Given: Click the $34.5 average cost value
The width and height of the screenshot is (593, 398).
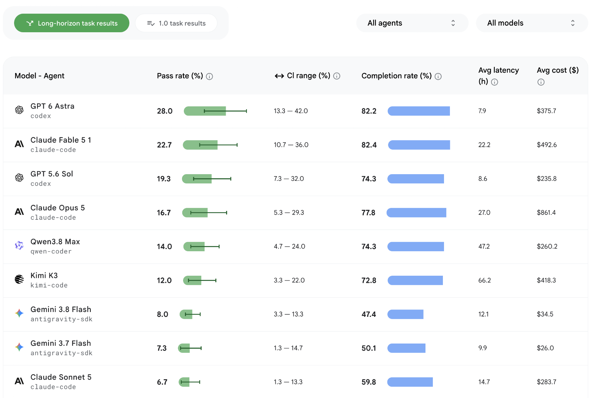Looking at the screenshot, I should click(x=545, y=314).
